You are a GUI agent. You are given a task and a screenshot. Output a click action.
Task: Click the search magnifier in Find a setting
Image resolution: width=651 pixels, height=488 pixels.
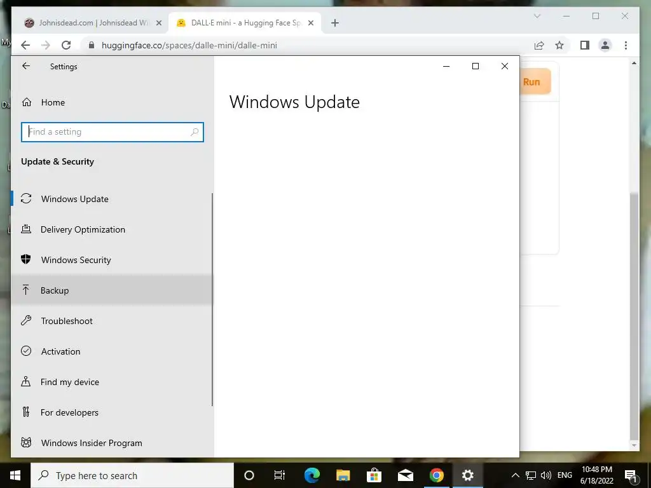pos(195,132)
